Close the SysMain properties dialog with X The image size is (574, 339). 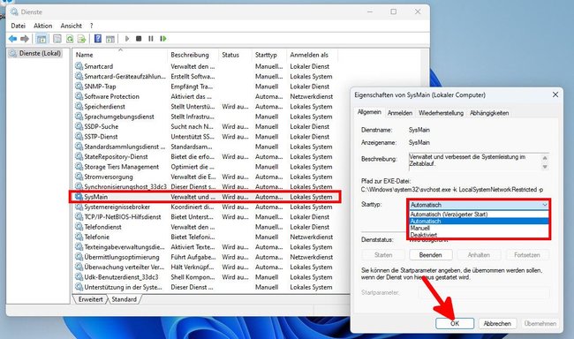pyautogui.click(x=555, y=94)
